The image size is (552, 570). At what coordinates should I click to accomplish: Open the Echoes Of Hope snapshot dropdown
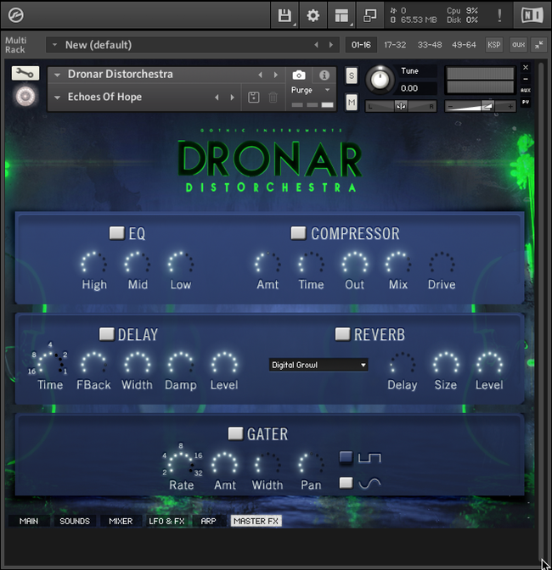tap(57, 97)
